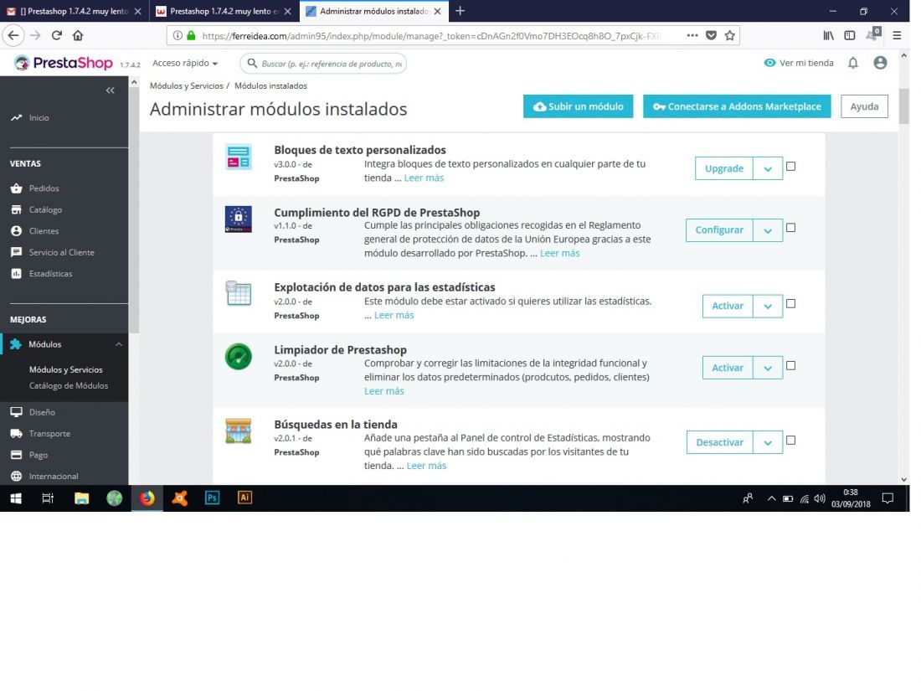Open a new browser tab

pos(460,11)
